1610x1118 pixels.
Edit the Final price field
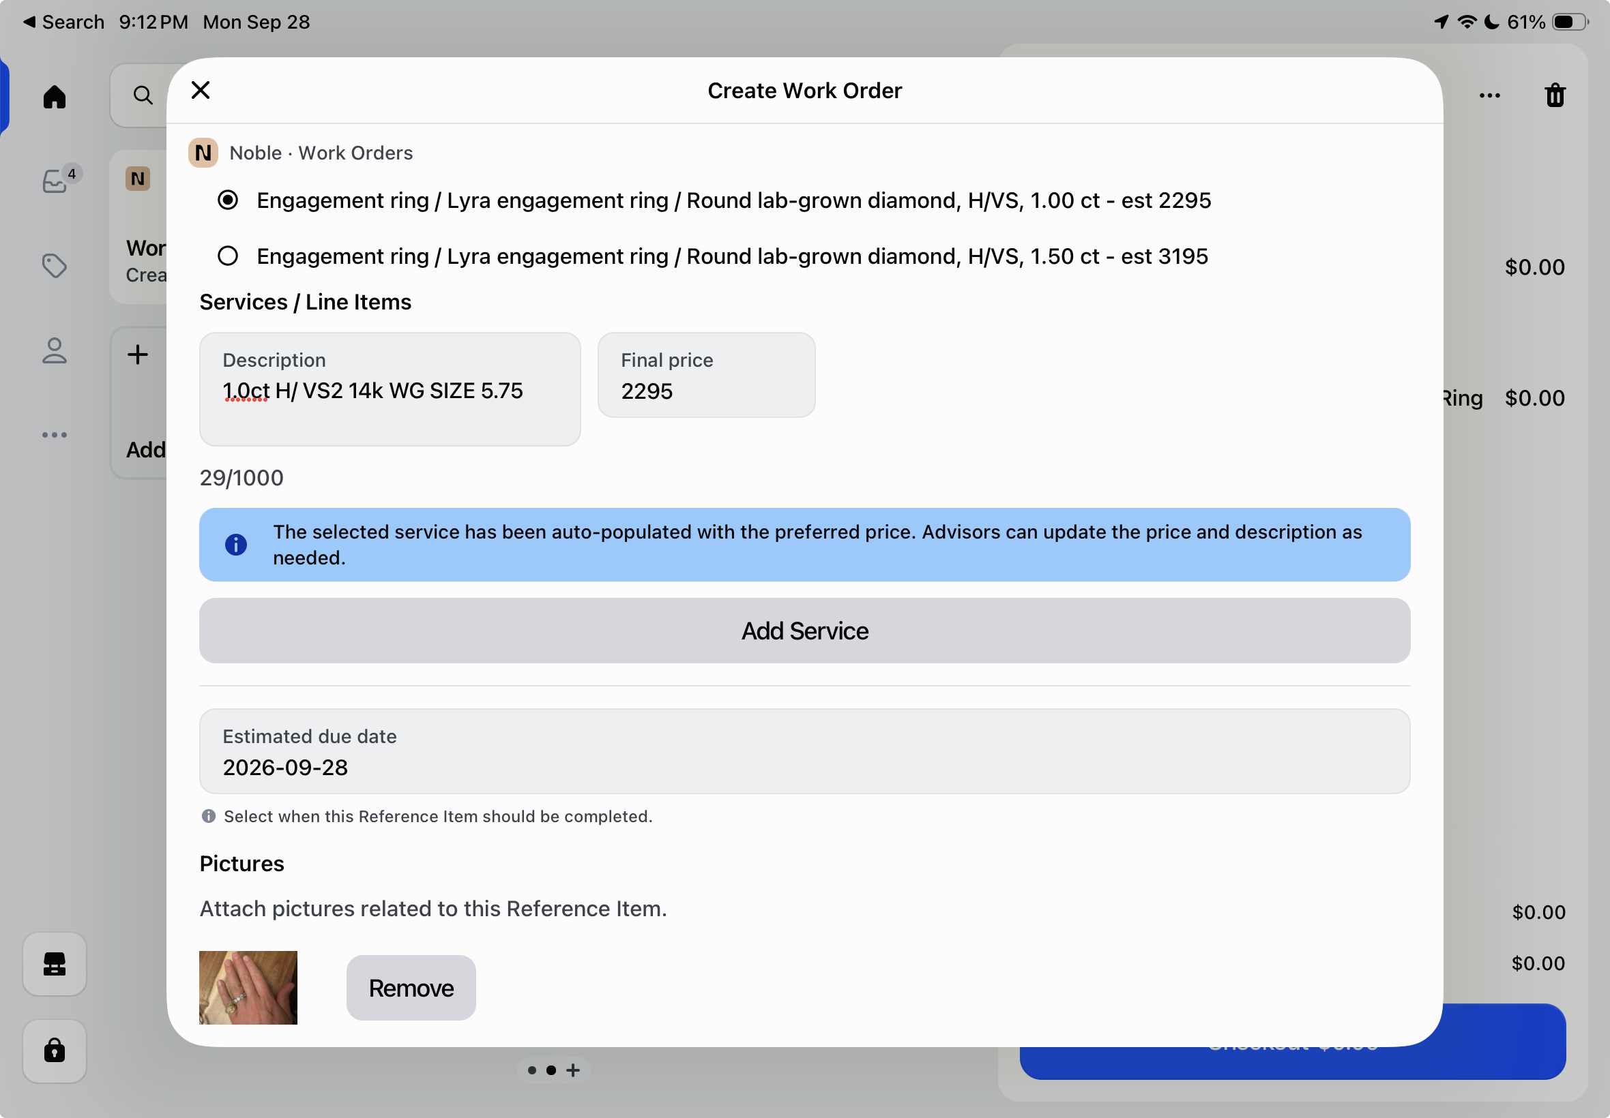[706, 376]
